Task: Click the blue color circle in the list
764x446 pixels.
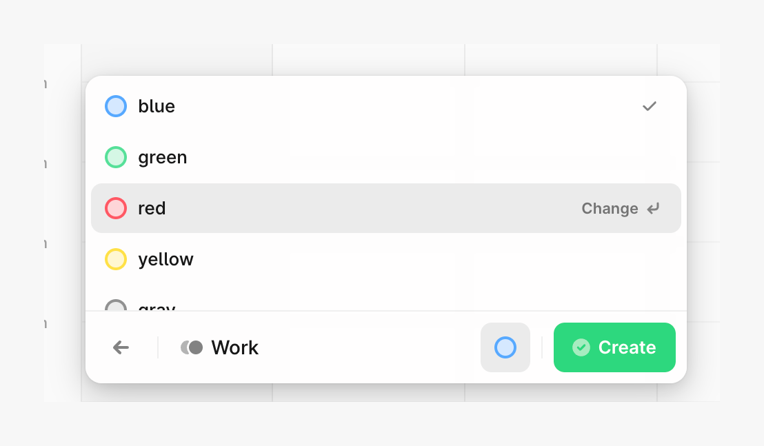Action: click(x=116, y=106)
